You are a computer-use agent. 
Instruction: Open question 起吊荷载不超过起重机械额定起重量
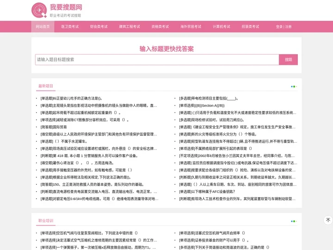coord(80,112)
